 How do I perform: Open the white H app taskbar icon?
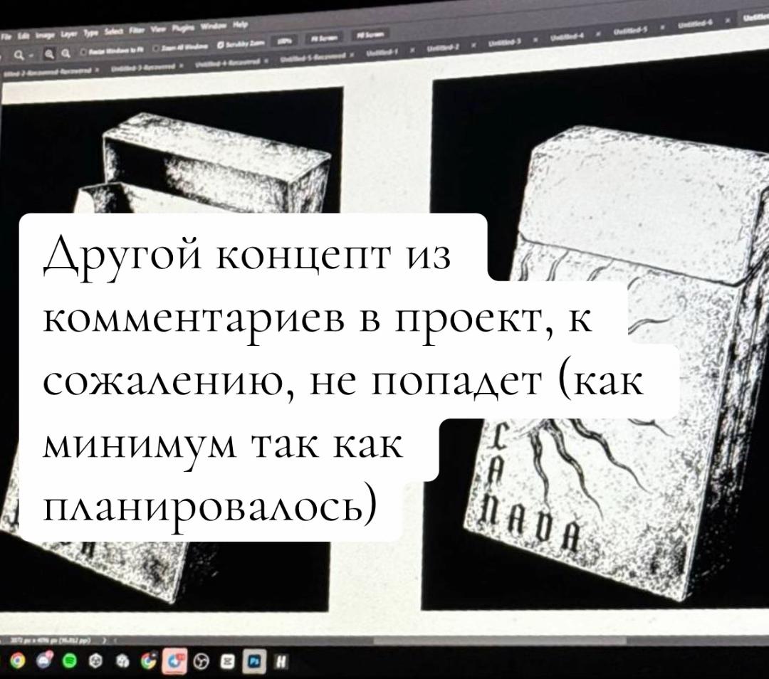pyautogui.click(x=280, y=663)
